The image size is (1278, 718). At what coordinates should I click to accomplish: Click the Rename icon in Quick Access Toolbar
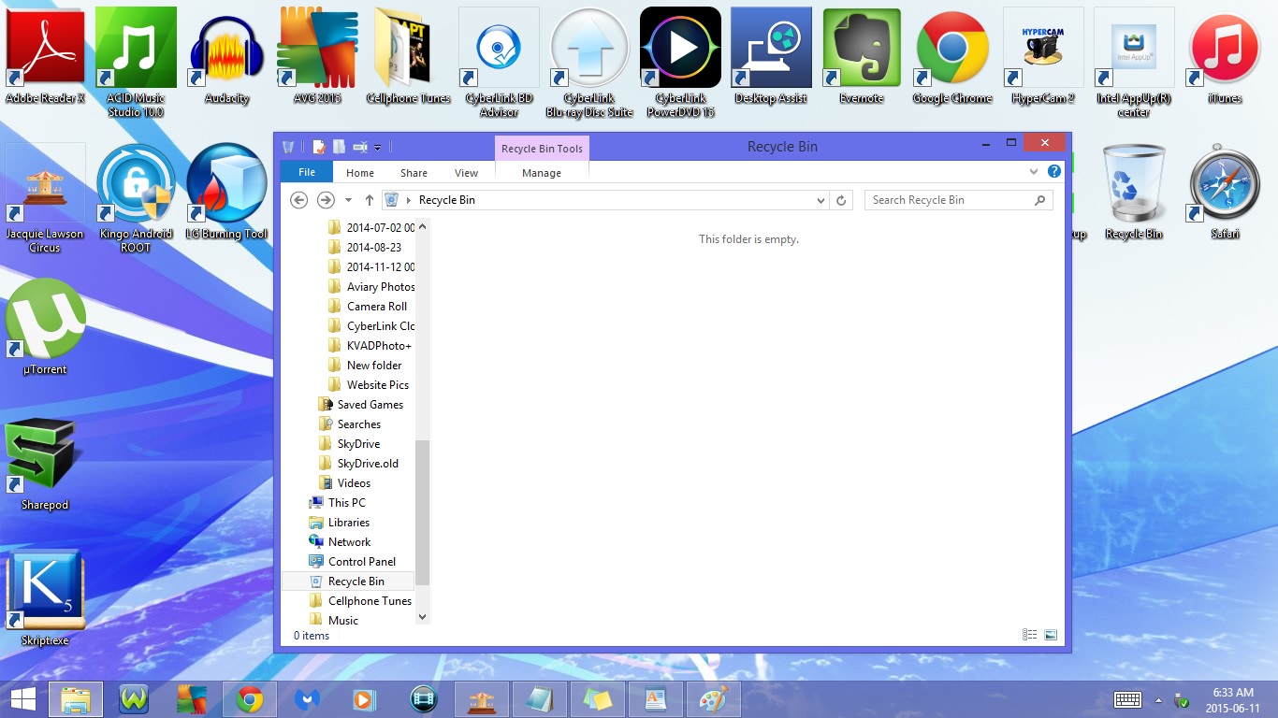click(x=359, y=147)
